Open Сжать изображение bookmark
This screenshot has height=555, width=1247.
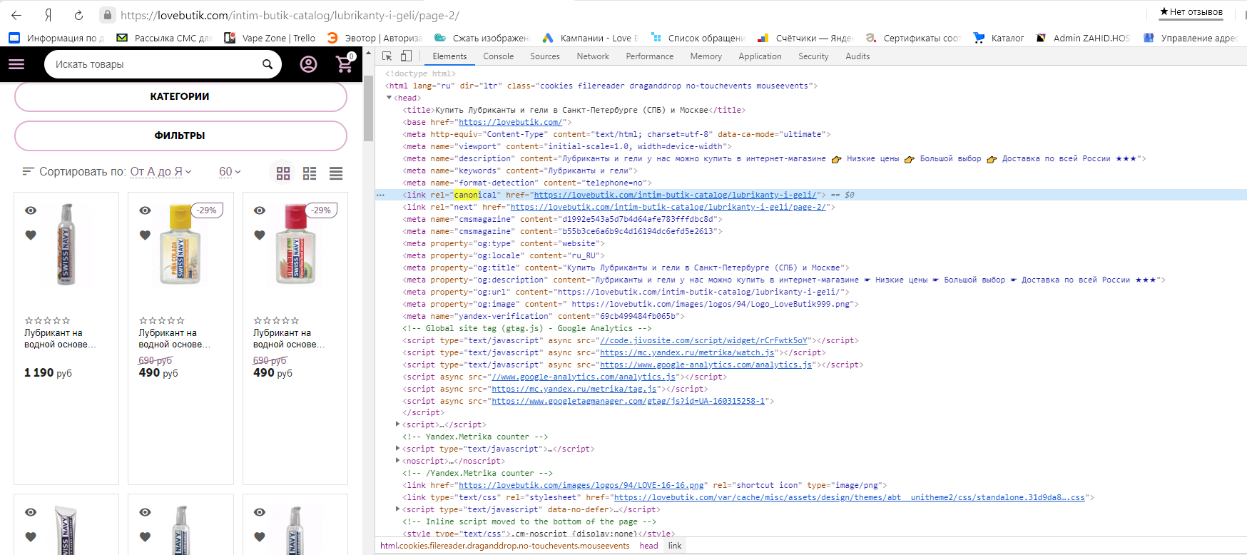tap(482, 38)
